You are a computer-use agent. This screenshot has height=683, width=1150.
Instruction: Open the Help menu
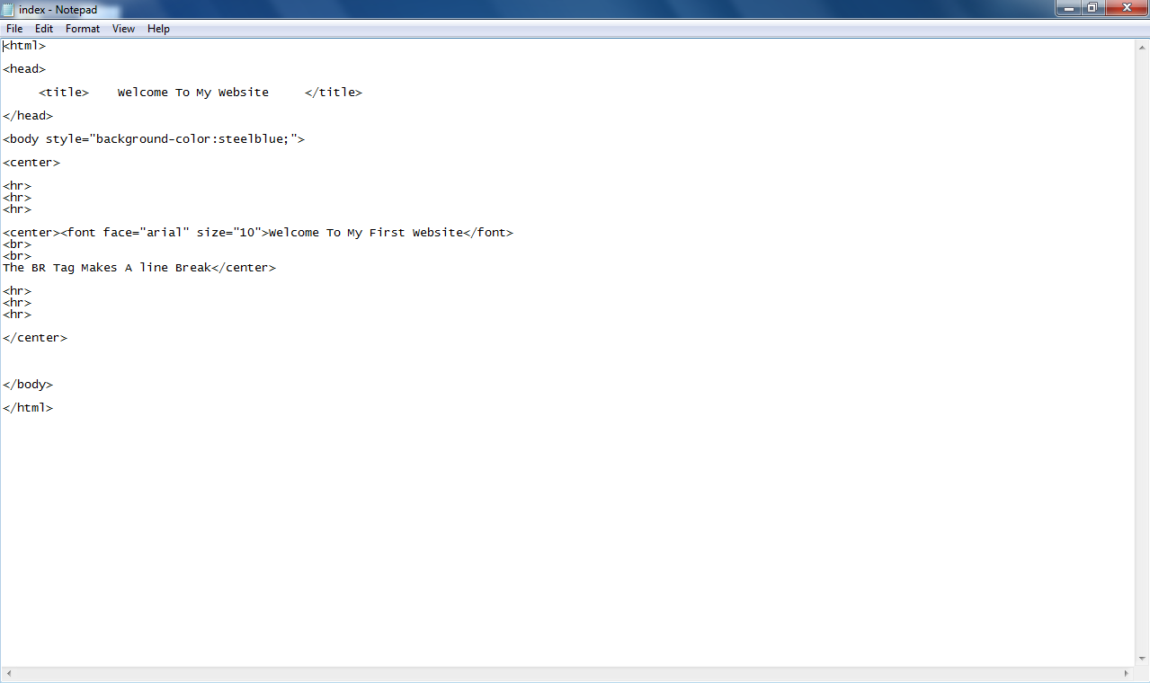158,28
